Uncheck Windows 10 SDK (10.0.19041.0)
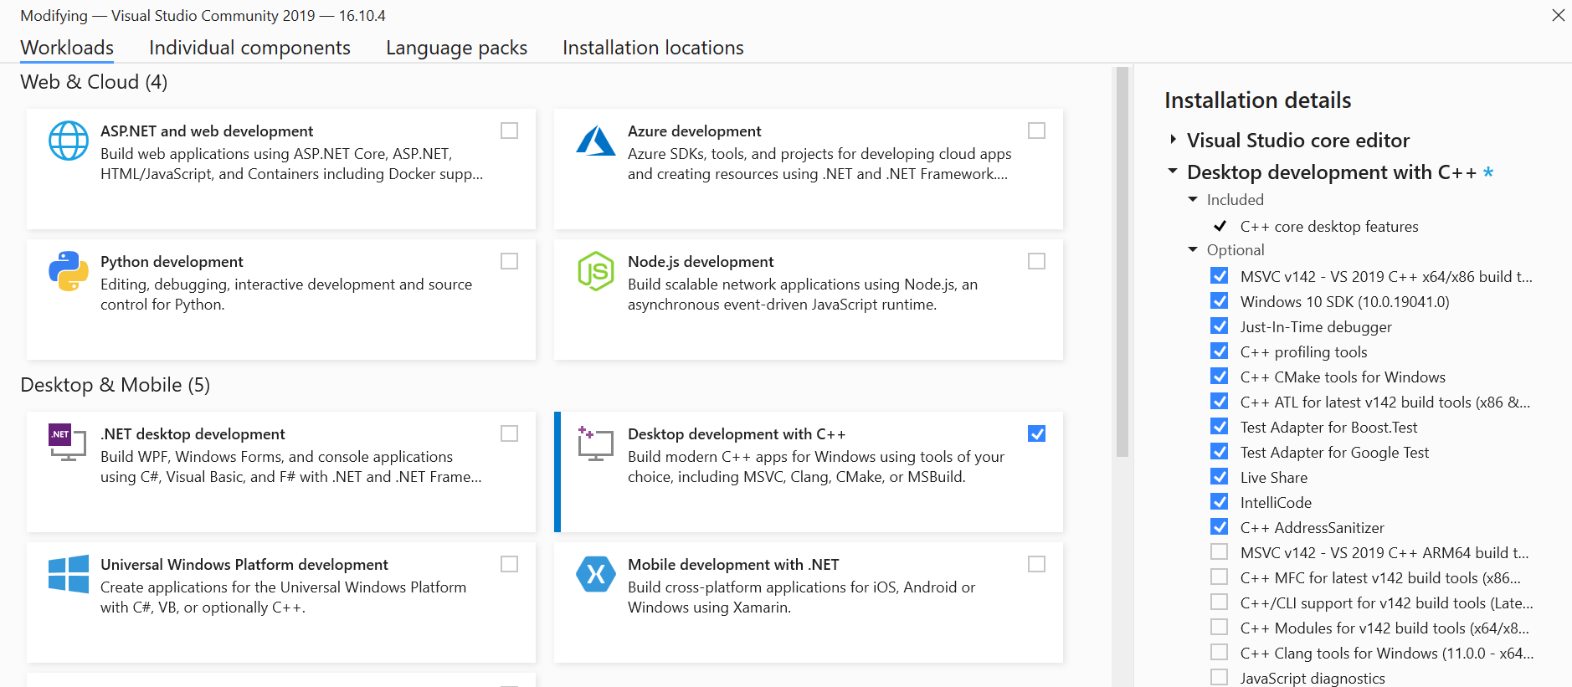The height and width of the screenshot is (687, 1572). click(1220, 301)
